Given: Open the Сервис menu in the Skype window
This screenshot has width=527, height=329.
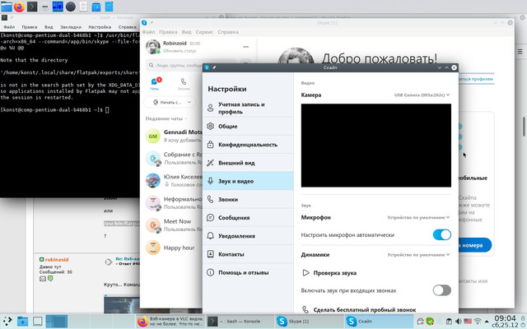Looking at the screenshot, I should pyautogui.click(x=204, y=32).
